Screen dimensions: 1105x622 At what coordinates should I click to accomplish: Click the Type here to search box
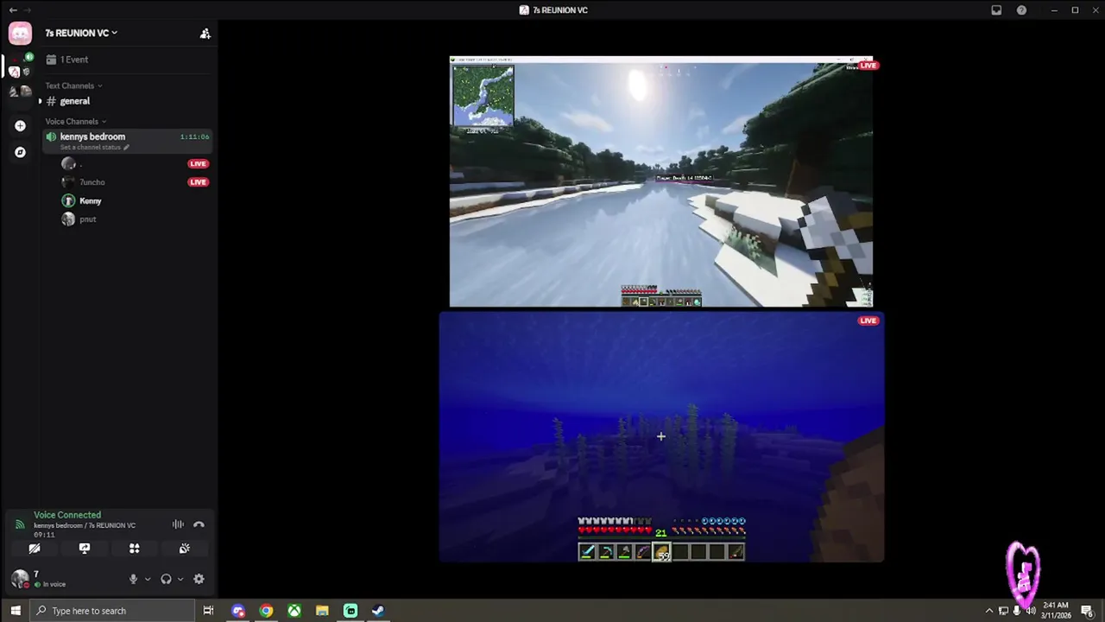pyautogui.click(x=112, y=611)
